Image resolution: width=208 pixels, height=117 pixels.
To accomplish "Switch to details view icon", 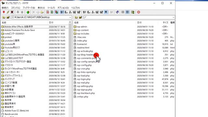I will (127, 12).
